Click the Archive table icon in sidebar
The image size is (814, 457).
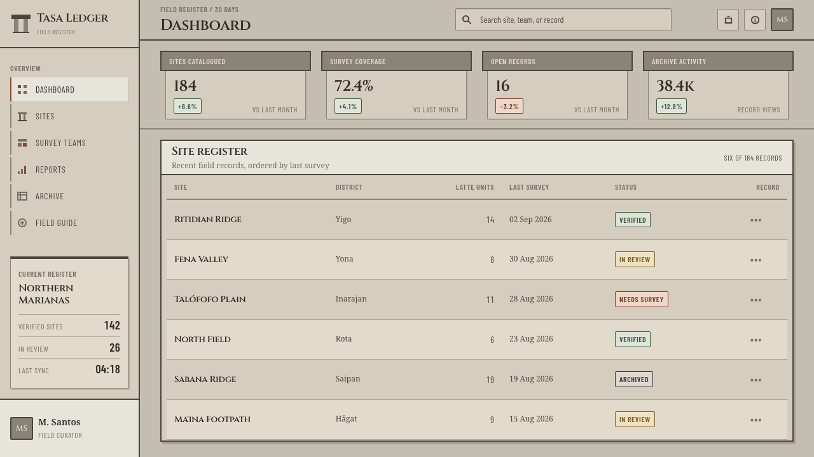(22, 196)
